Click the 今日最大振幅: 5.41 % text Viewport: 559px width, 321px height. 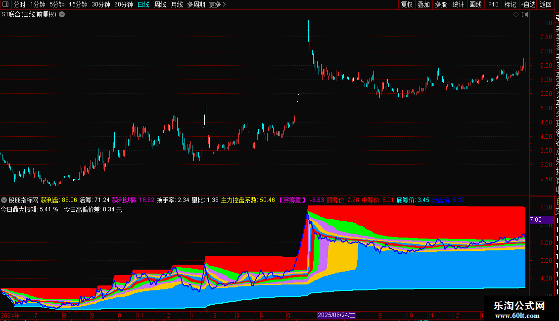(x=30, y=209)
